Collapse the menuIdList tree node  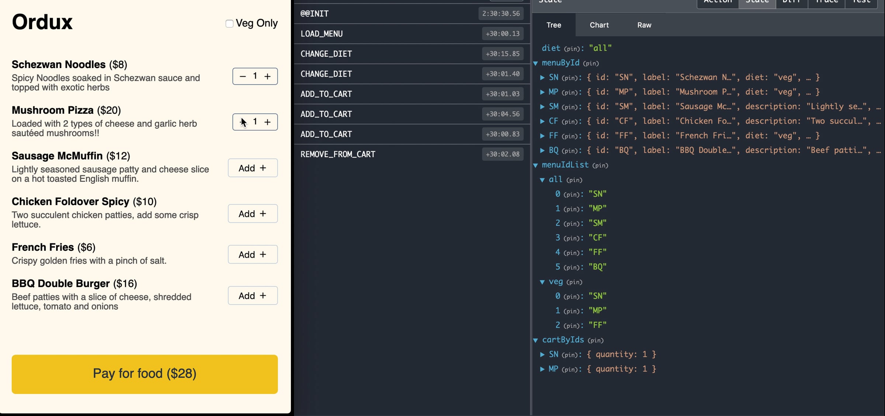[x=535, y=165]
